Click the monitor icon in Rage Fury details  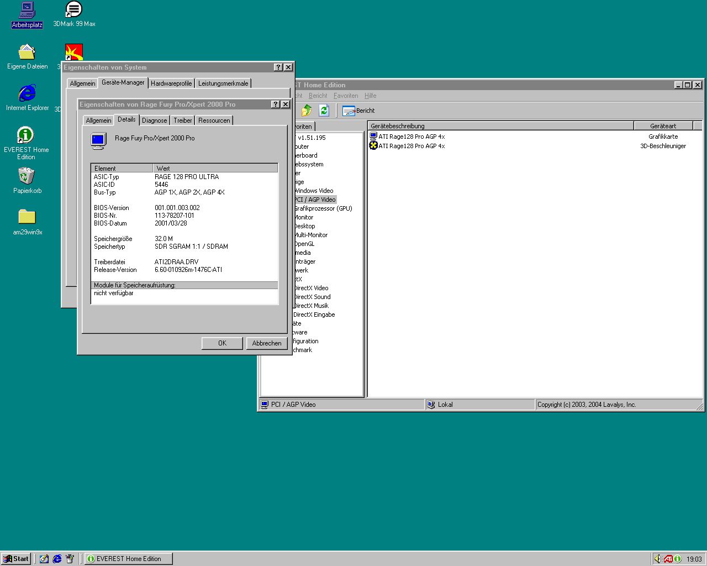tap(98, 141)
